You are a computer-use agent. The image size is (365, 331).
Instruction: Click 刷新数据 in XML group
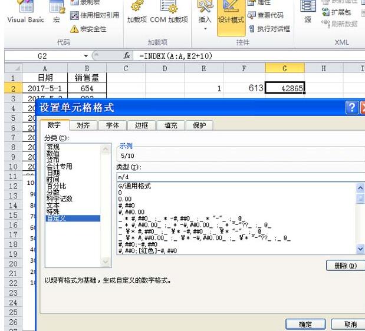(340, 24)
